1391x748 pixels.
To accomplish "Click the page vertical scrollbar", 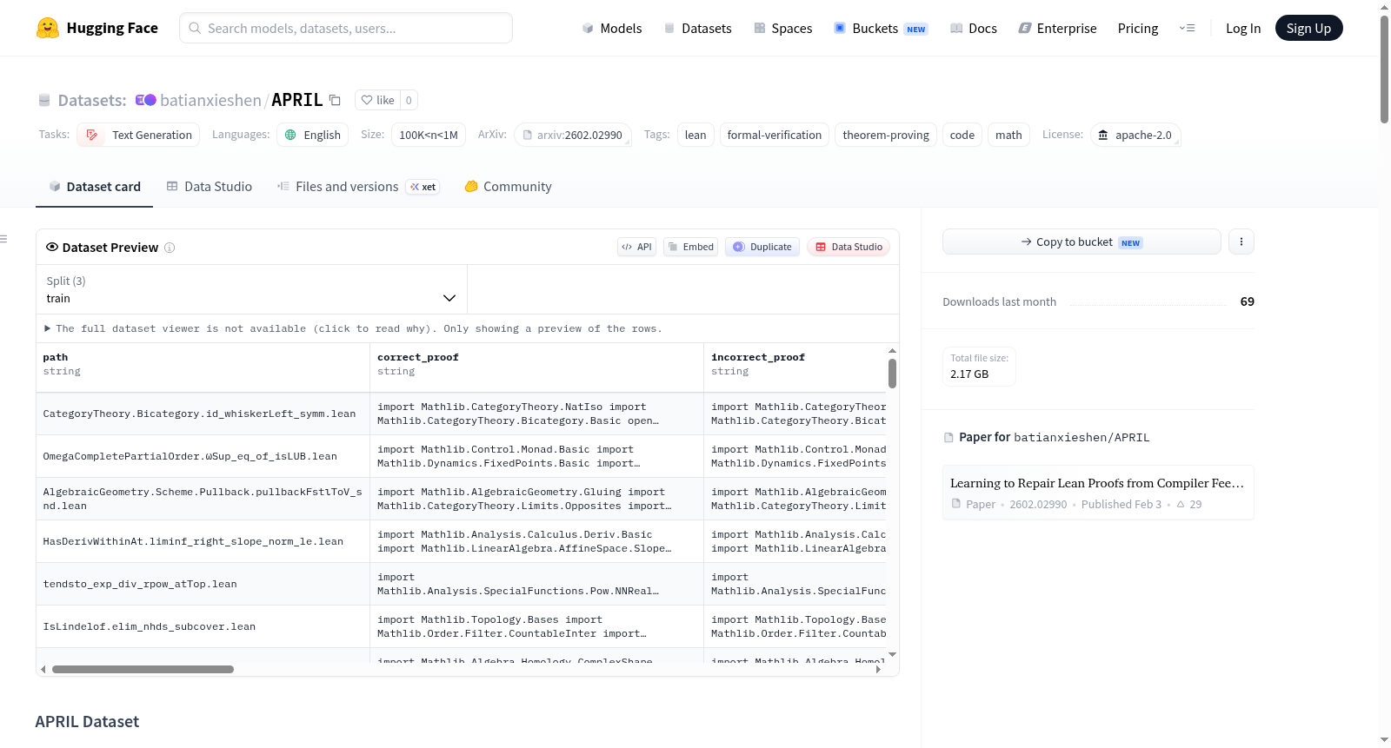I will pyautogui.click(x=1384, y=70).
